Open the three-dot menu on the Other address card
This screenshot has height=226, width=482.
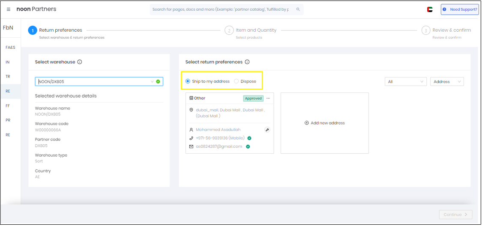click(x=268, y=98)
